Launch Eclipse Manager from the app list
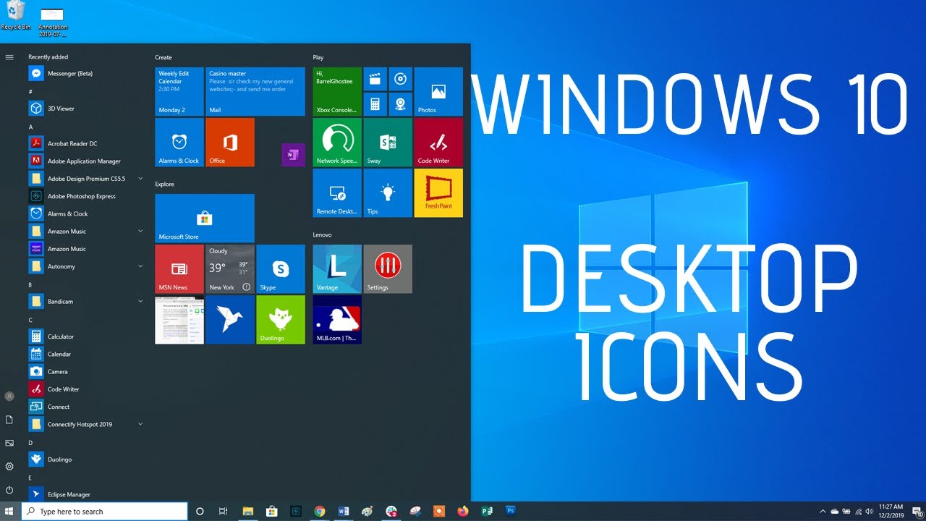The image size is (926, 521). click(x=85, y=494)
